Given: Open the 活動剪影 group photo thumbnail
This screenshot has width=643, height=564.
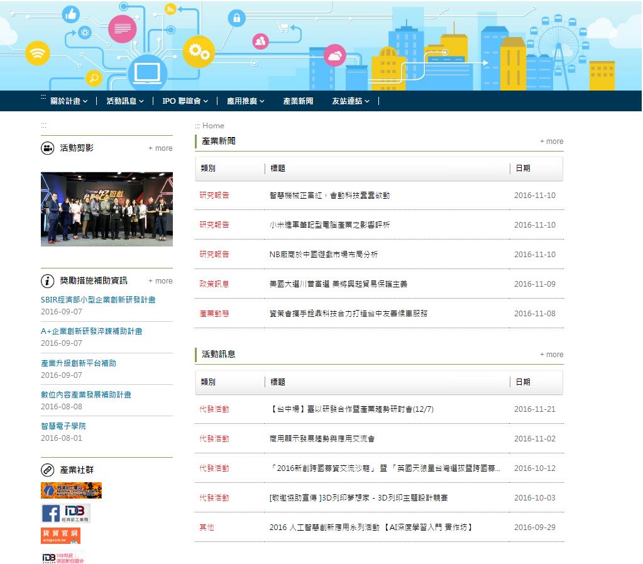Looking at the screenshot, I should 107,209.
